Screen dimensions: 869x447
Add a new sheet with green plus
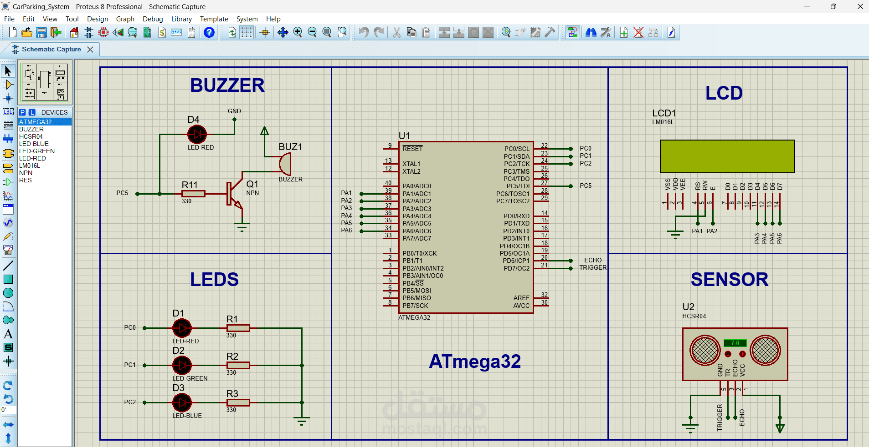[x=624, y=32]
